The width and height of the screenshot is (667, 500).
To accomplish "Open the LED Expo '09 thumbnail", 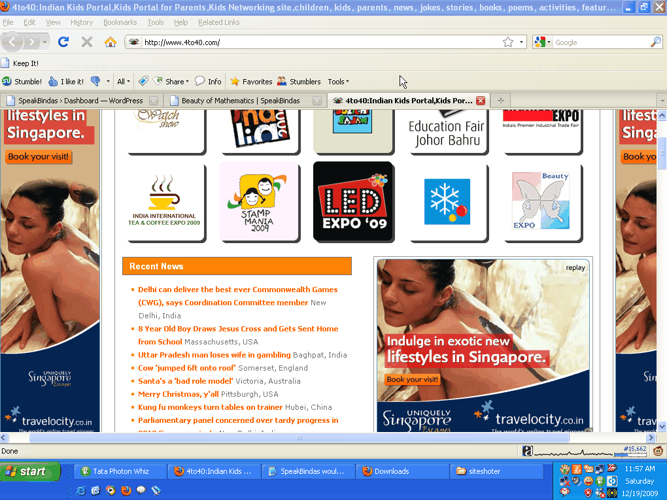I will coord(353,201).
